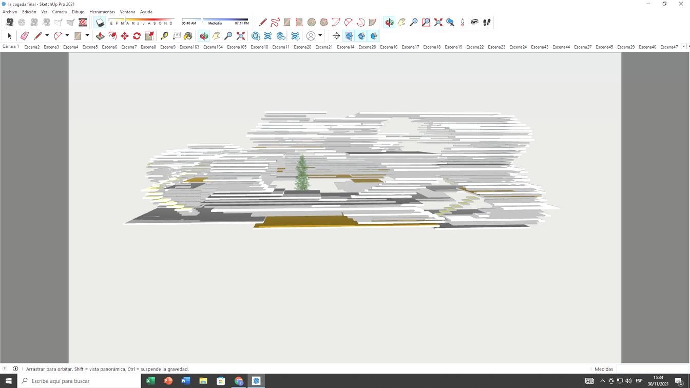Switch to the Escena43 scene tab
Image resolution: width=690 pixels, height=388 pixels.
pyautogui.click(x=540, y=47)
